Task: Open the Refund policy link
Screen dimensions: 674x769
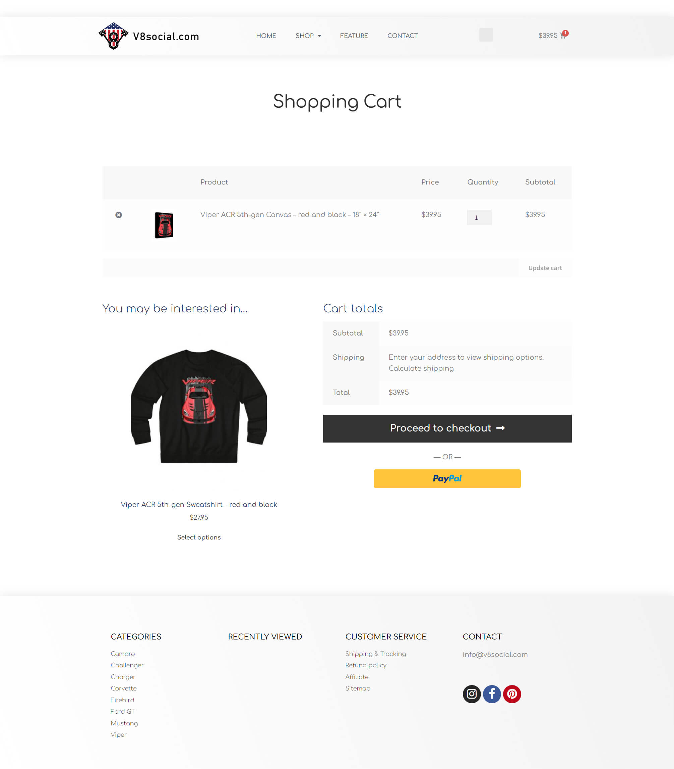Action: point(366,665)
